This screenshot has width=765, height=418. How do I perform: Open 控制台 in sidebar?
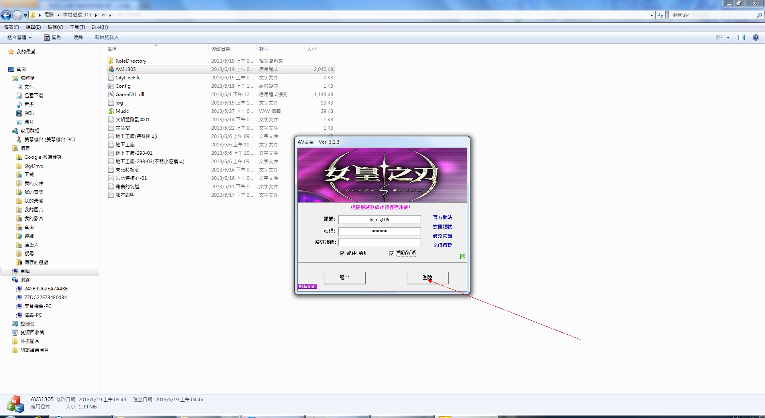pos(23,324)
